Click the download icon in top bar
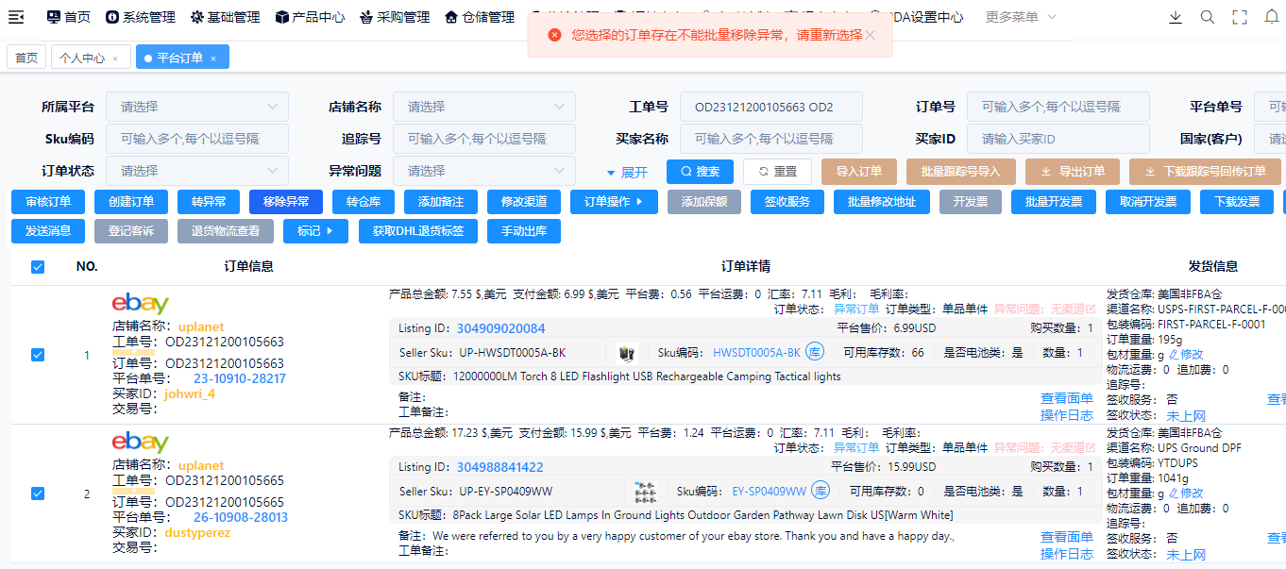1286x569 pixels. click(1176, 17)
